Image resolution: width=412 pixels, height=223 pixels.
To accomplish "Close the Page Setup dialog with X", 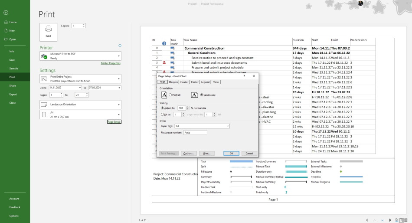I will (x=254, y=76).
